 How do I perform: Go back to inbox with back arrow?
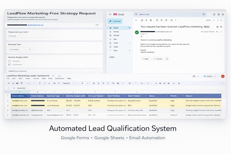136,20
